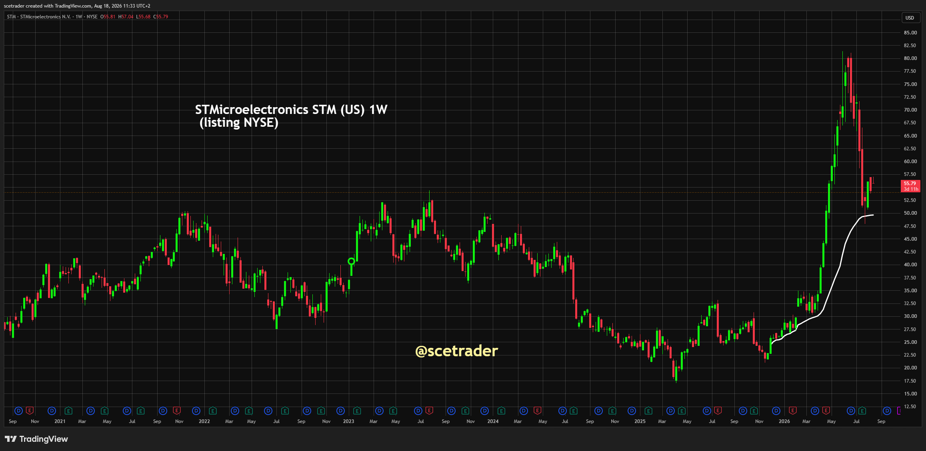Click the 2021 label on the time axis
Screen dimensions: 926x451
click(60, 421)
